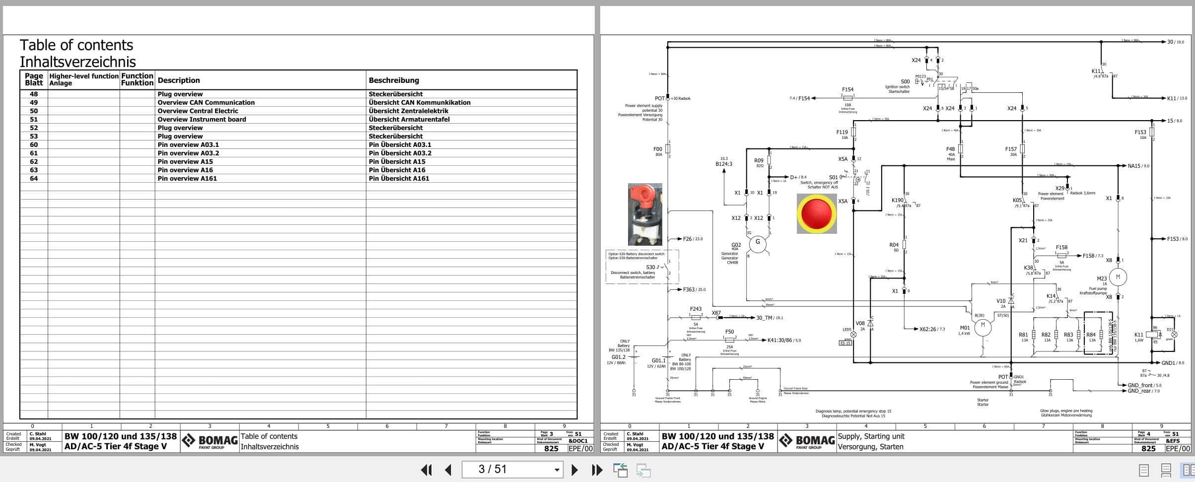The height and width of the screenshot is (482, 1195).
Task: Go to the first page of the document
Action: [x=426, y=470]
